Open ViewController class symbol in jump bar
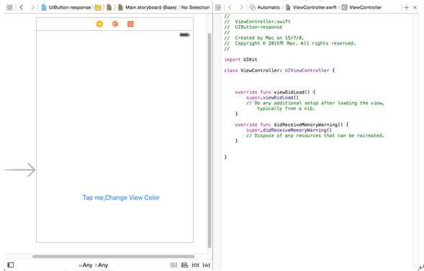The width and height of the screenshot is (424, 271). pyautogui.click(x=361, y=8)
